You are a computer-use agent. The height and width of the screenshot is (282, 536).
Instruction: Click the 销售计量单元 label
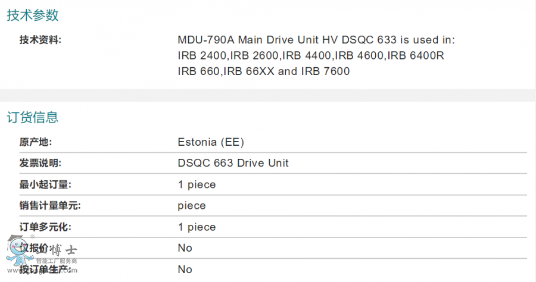(50, 206)
